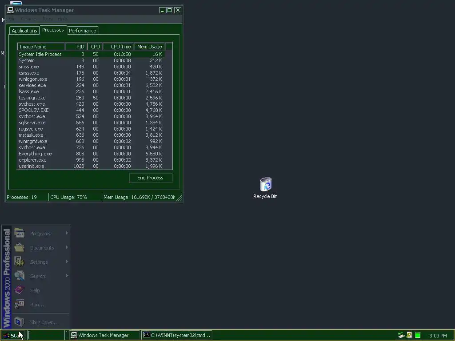Click the Start button on the taskbar

(13, 336)
